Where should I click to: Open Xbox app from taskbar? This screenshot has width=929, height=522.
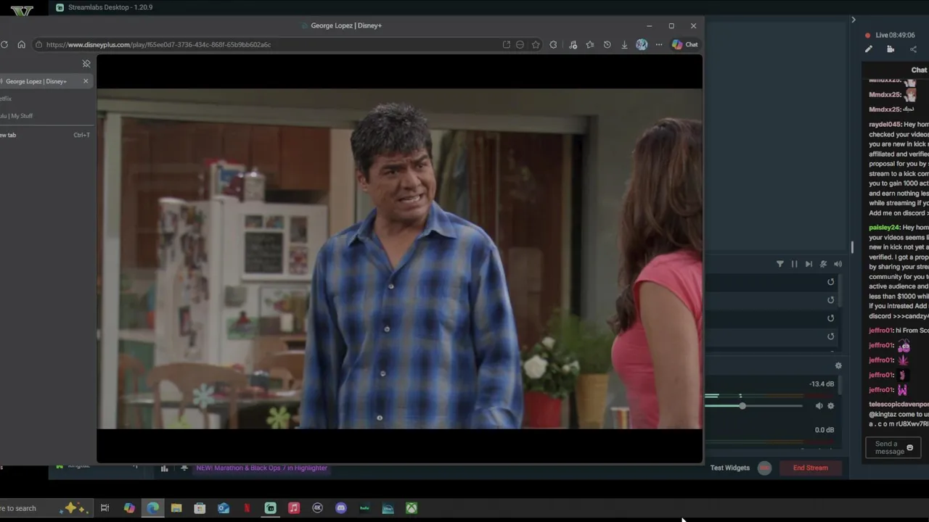412,508
